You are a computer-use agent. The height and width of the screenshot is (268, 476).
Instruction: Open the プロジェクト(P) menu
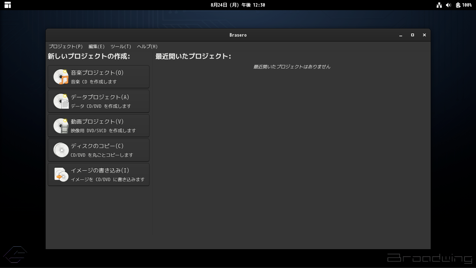pos(66,46)
